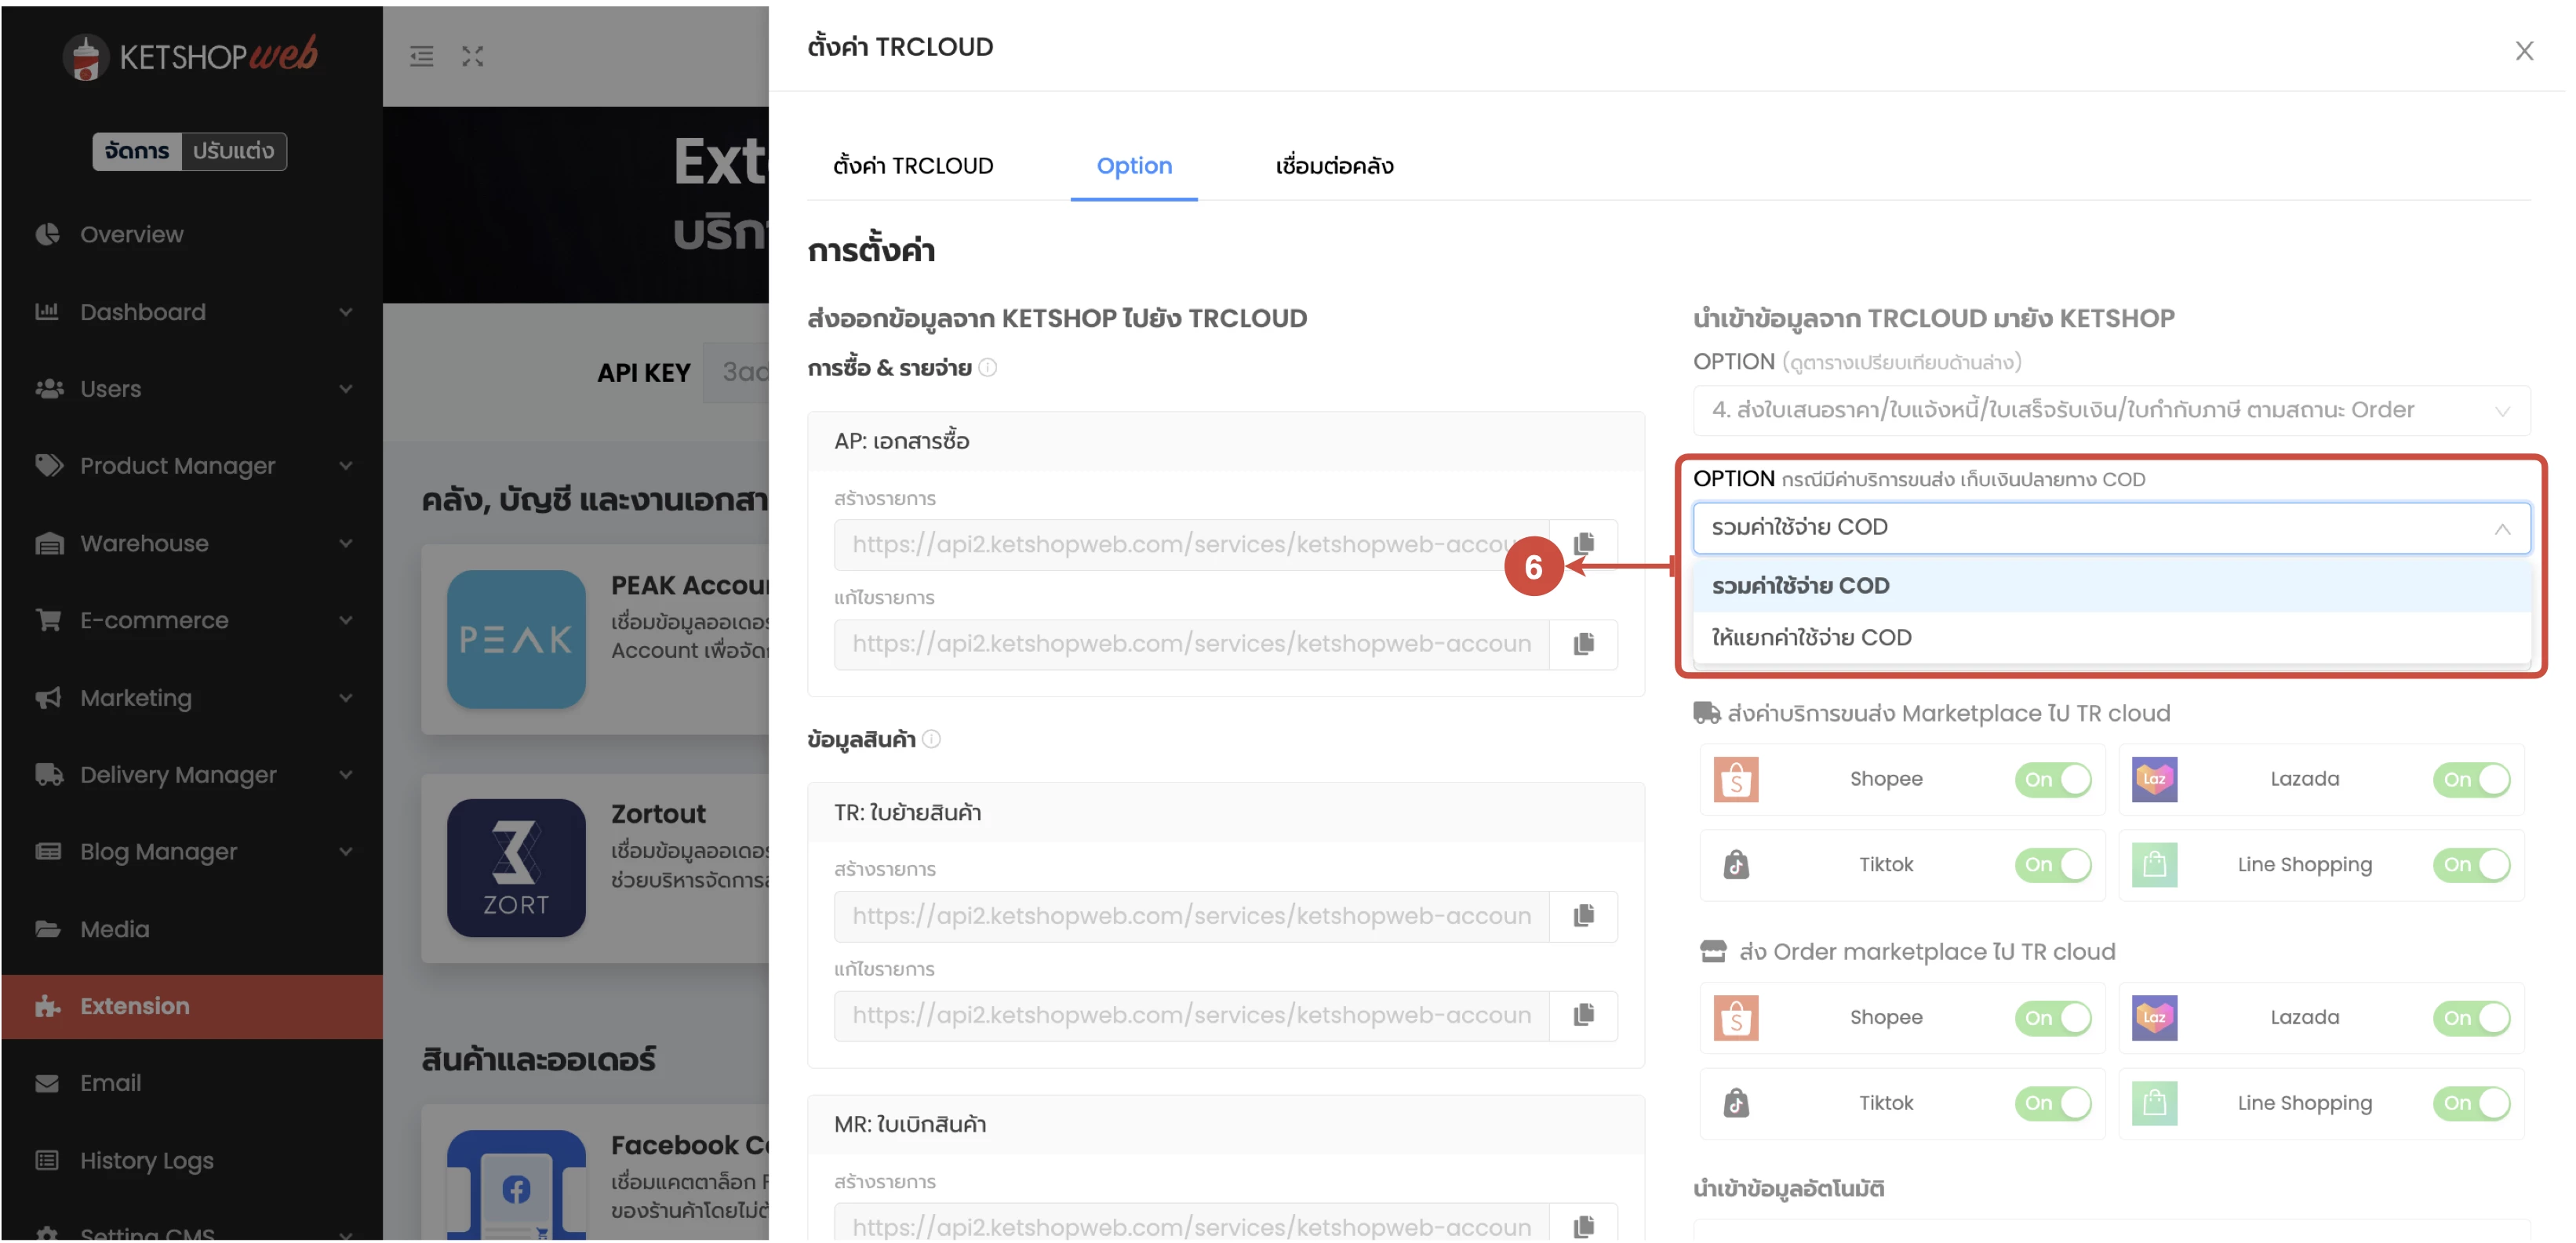Switch to ตั้งค่า TRCLOUD tab
The width and height of the screenshot is (2576, 1243).
(x=913, y=166)
